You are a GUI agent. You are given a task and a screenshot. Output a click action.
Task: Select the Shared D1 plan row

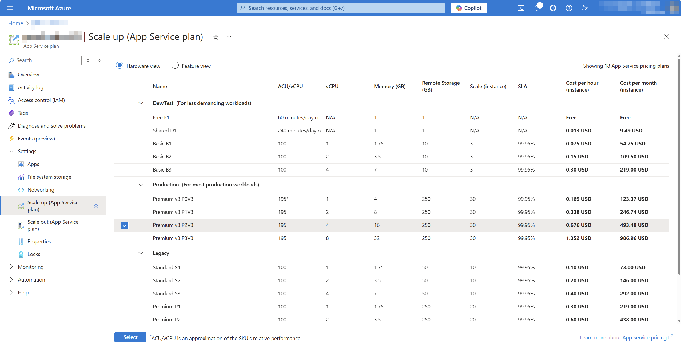coord(392,131)
